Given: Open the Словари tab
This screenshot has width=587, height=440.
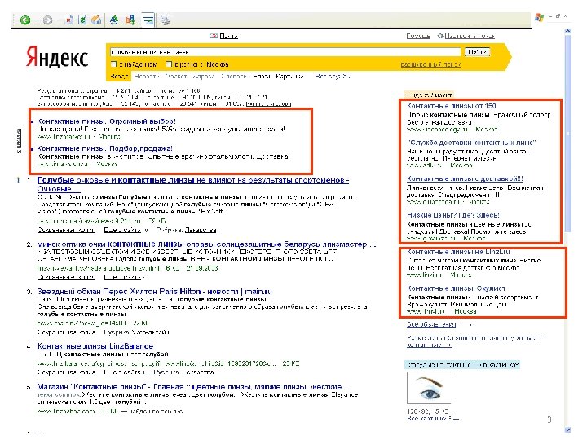Looking at the screenshot, I should tap(234, 77).
